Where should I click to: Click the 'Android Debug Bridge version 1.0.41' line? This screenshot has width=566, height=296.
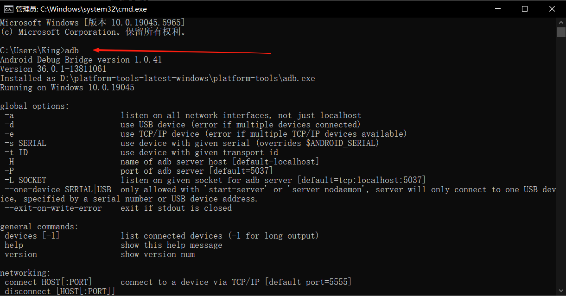(81, 60)
